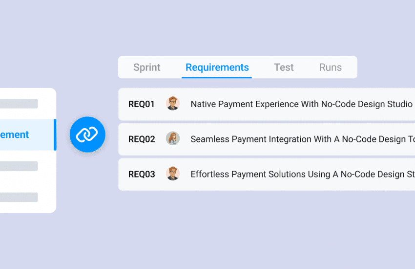This screenshot has width=415, height=269.
Task: Click the bottom gray placeholder in left panel
Action: 19,197
